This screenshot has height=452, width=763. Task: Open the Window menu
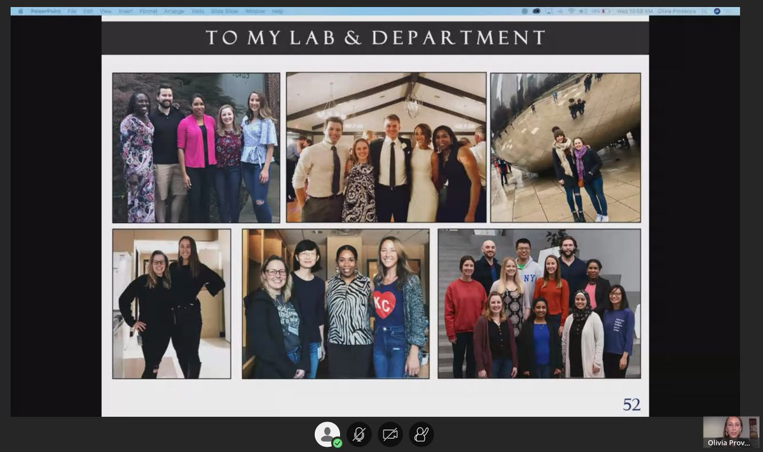pos(255,11)
